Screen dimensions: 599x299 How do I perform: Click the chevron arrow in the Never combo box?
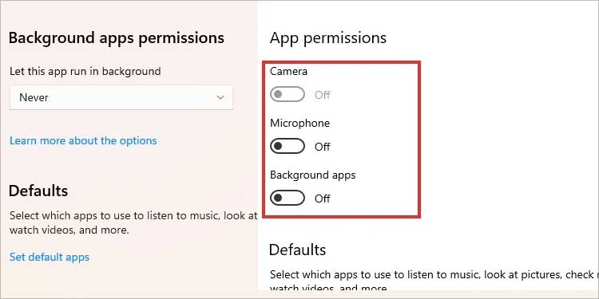click(x=220, y=97)
